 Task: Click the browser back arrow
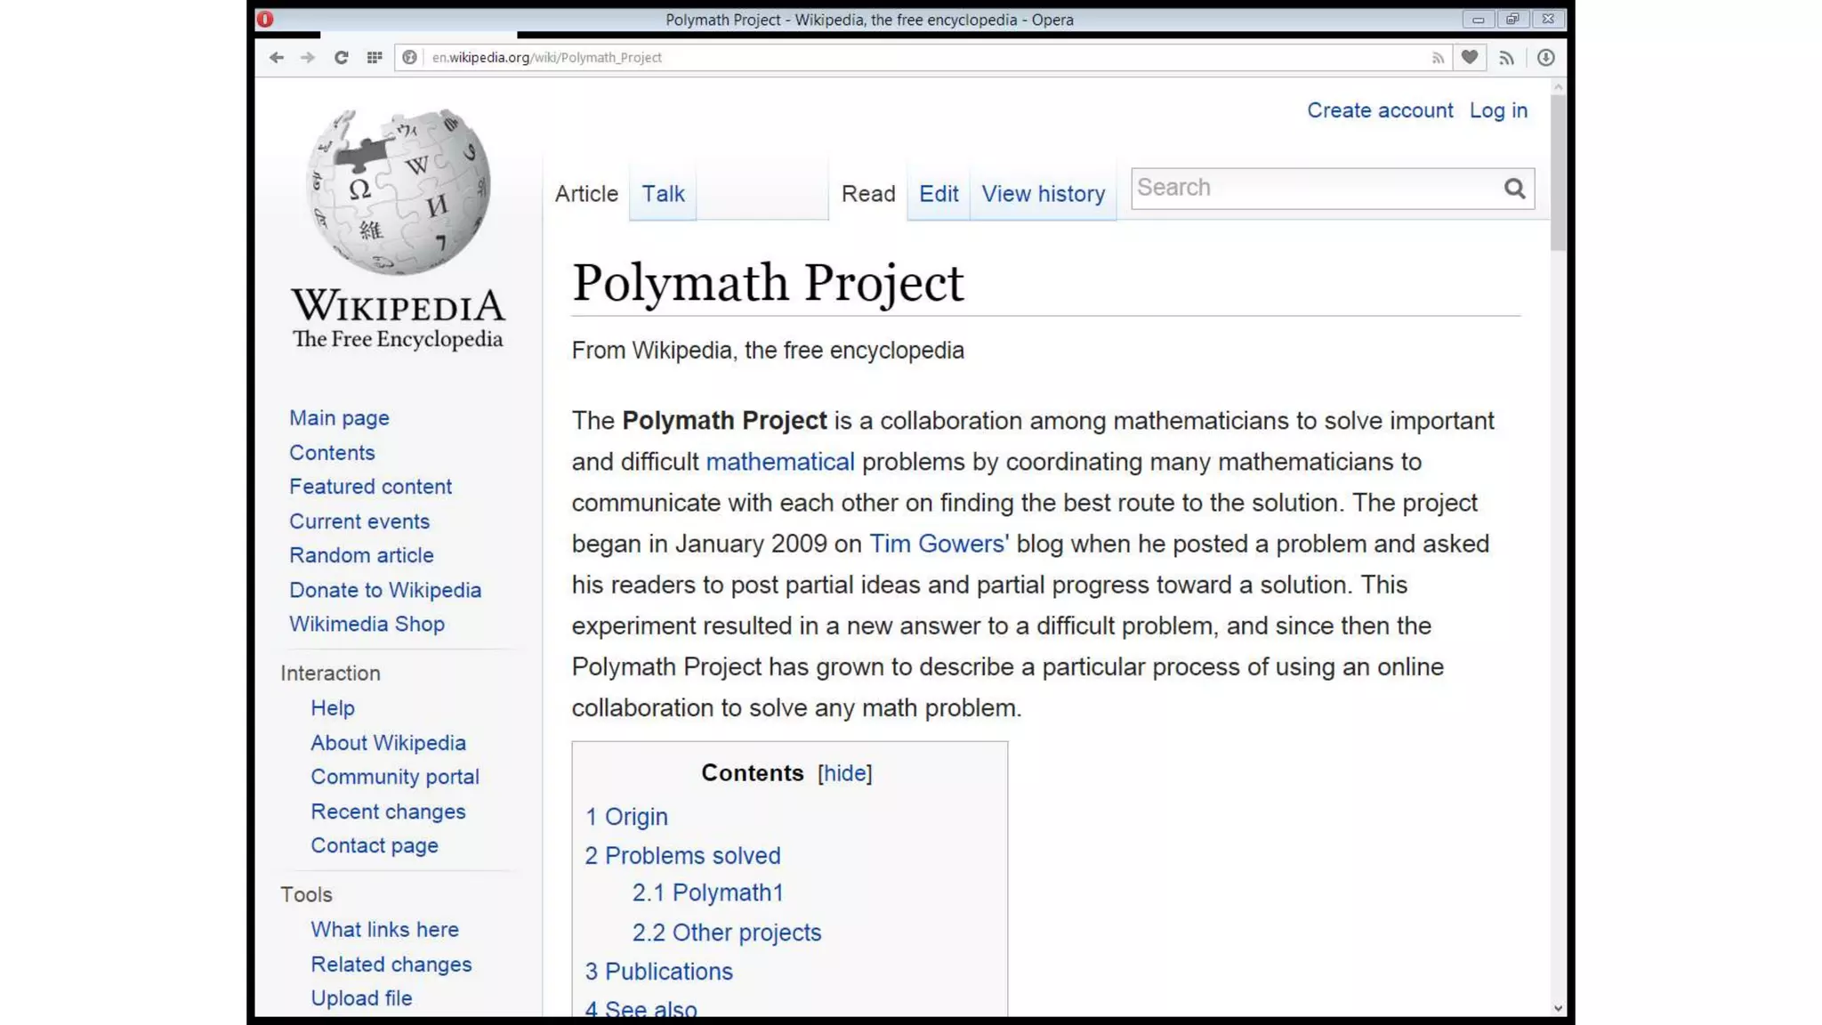coord(277,58)
